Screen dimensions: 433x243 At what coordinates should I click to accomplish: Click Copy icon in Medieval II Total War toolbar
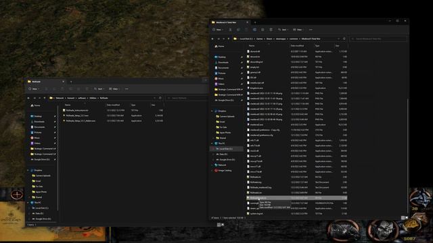tap(238, 30)
